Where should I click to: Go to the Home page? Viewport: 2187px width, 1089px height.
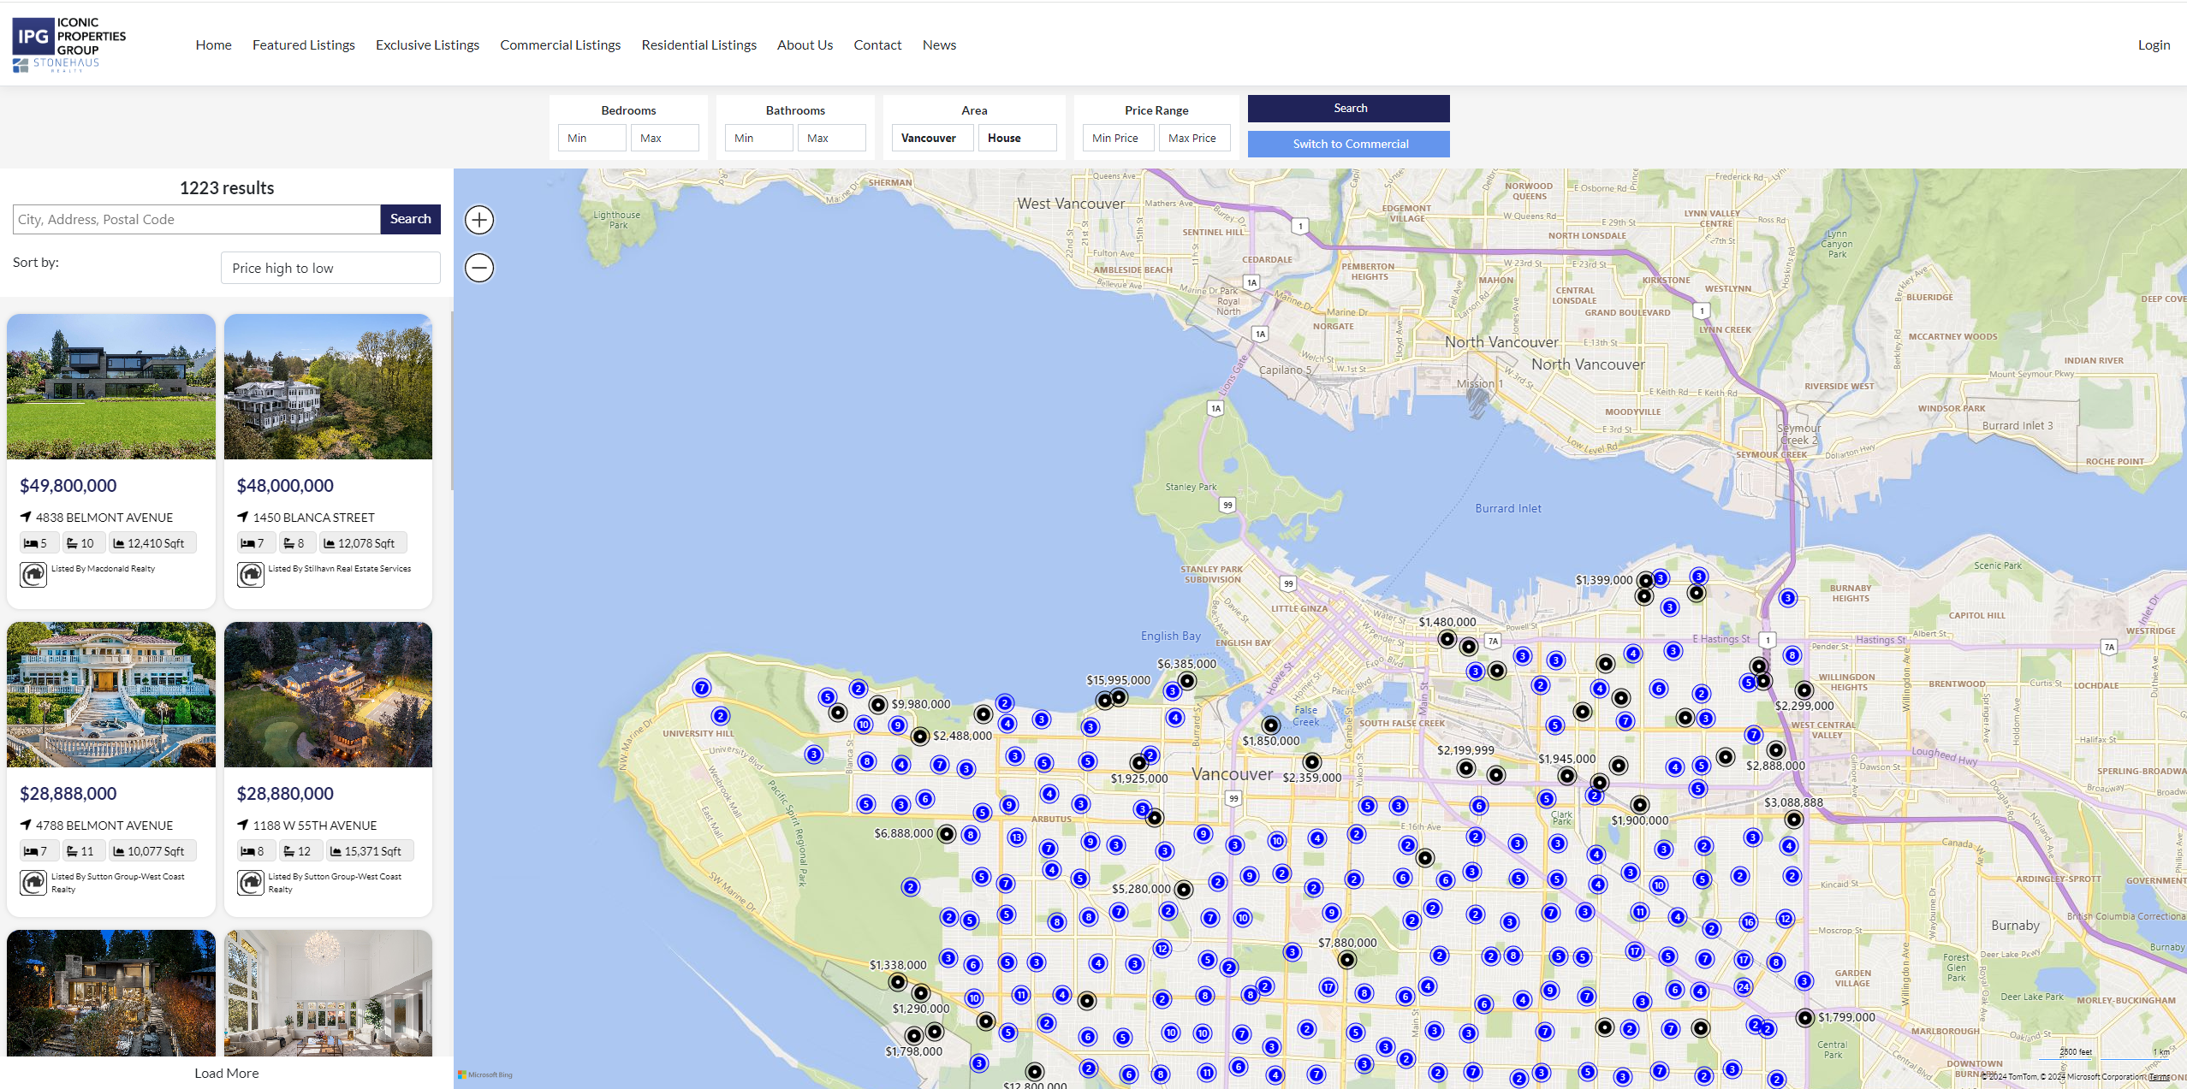(x=213, y=44)
